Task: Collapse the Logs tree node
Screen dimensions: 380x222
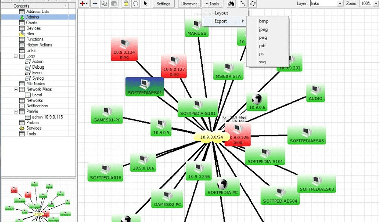Action: pos(16,56)
